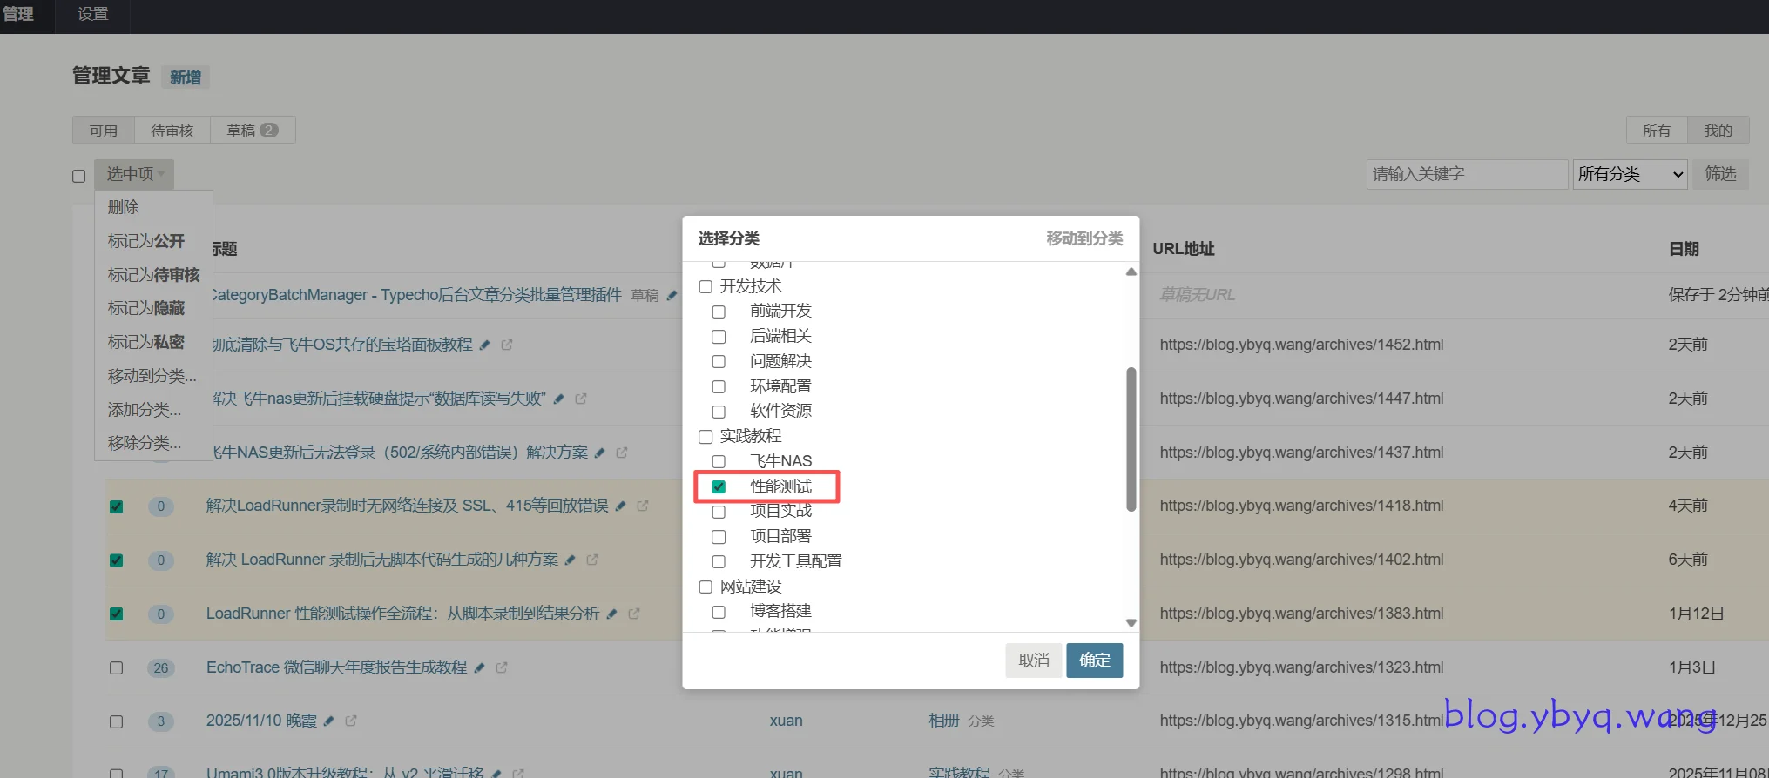Open the external link icon for the SSL、415 回放错误 article

[643, 506]
